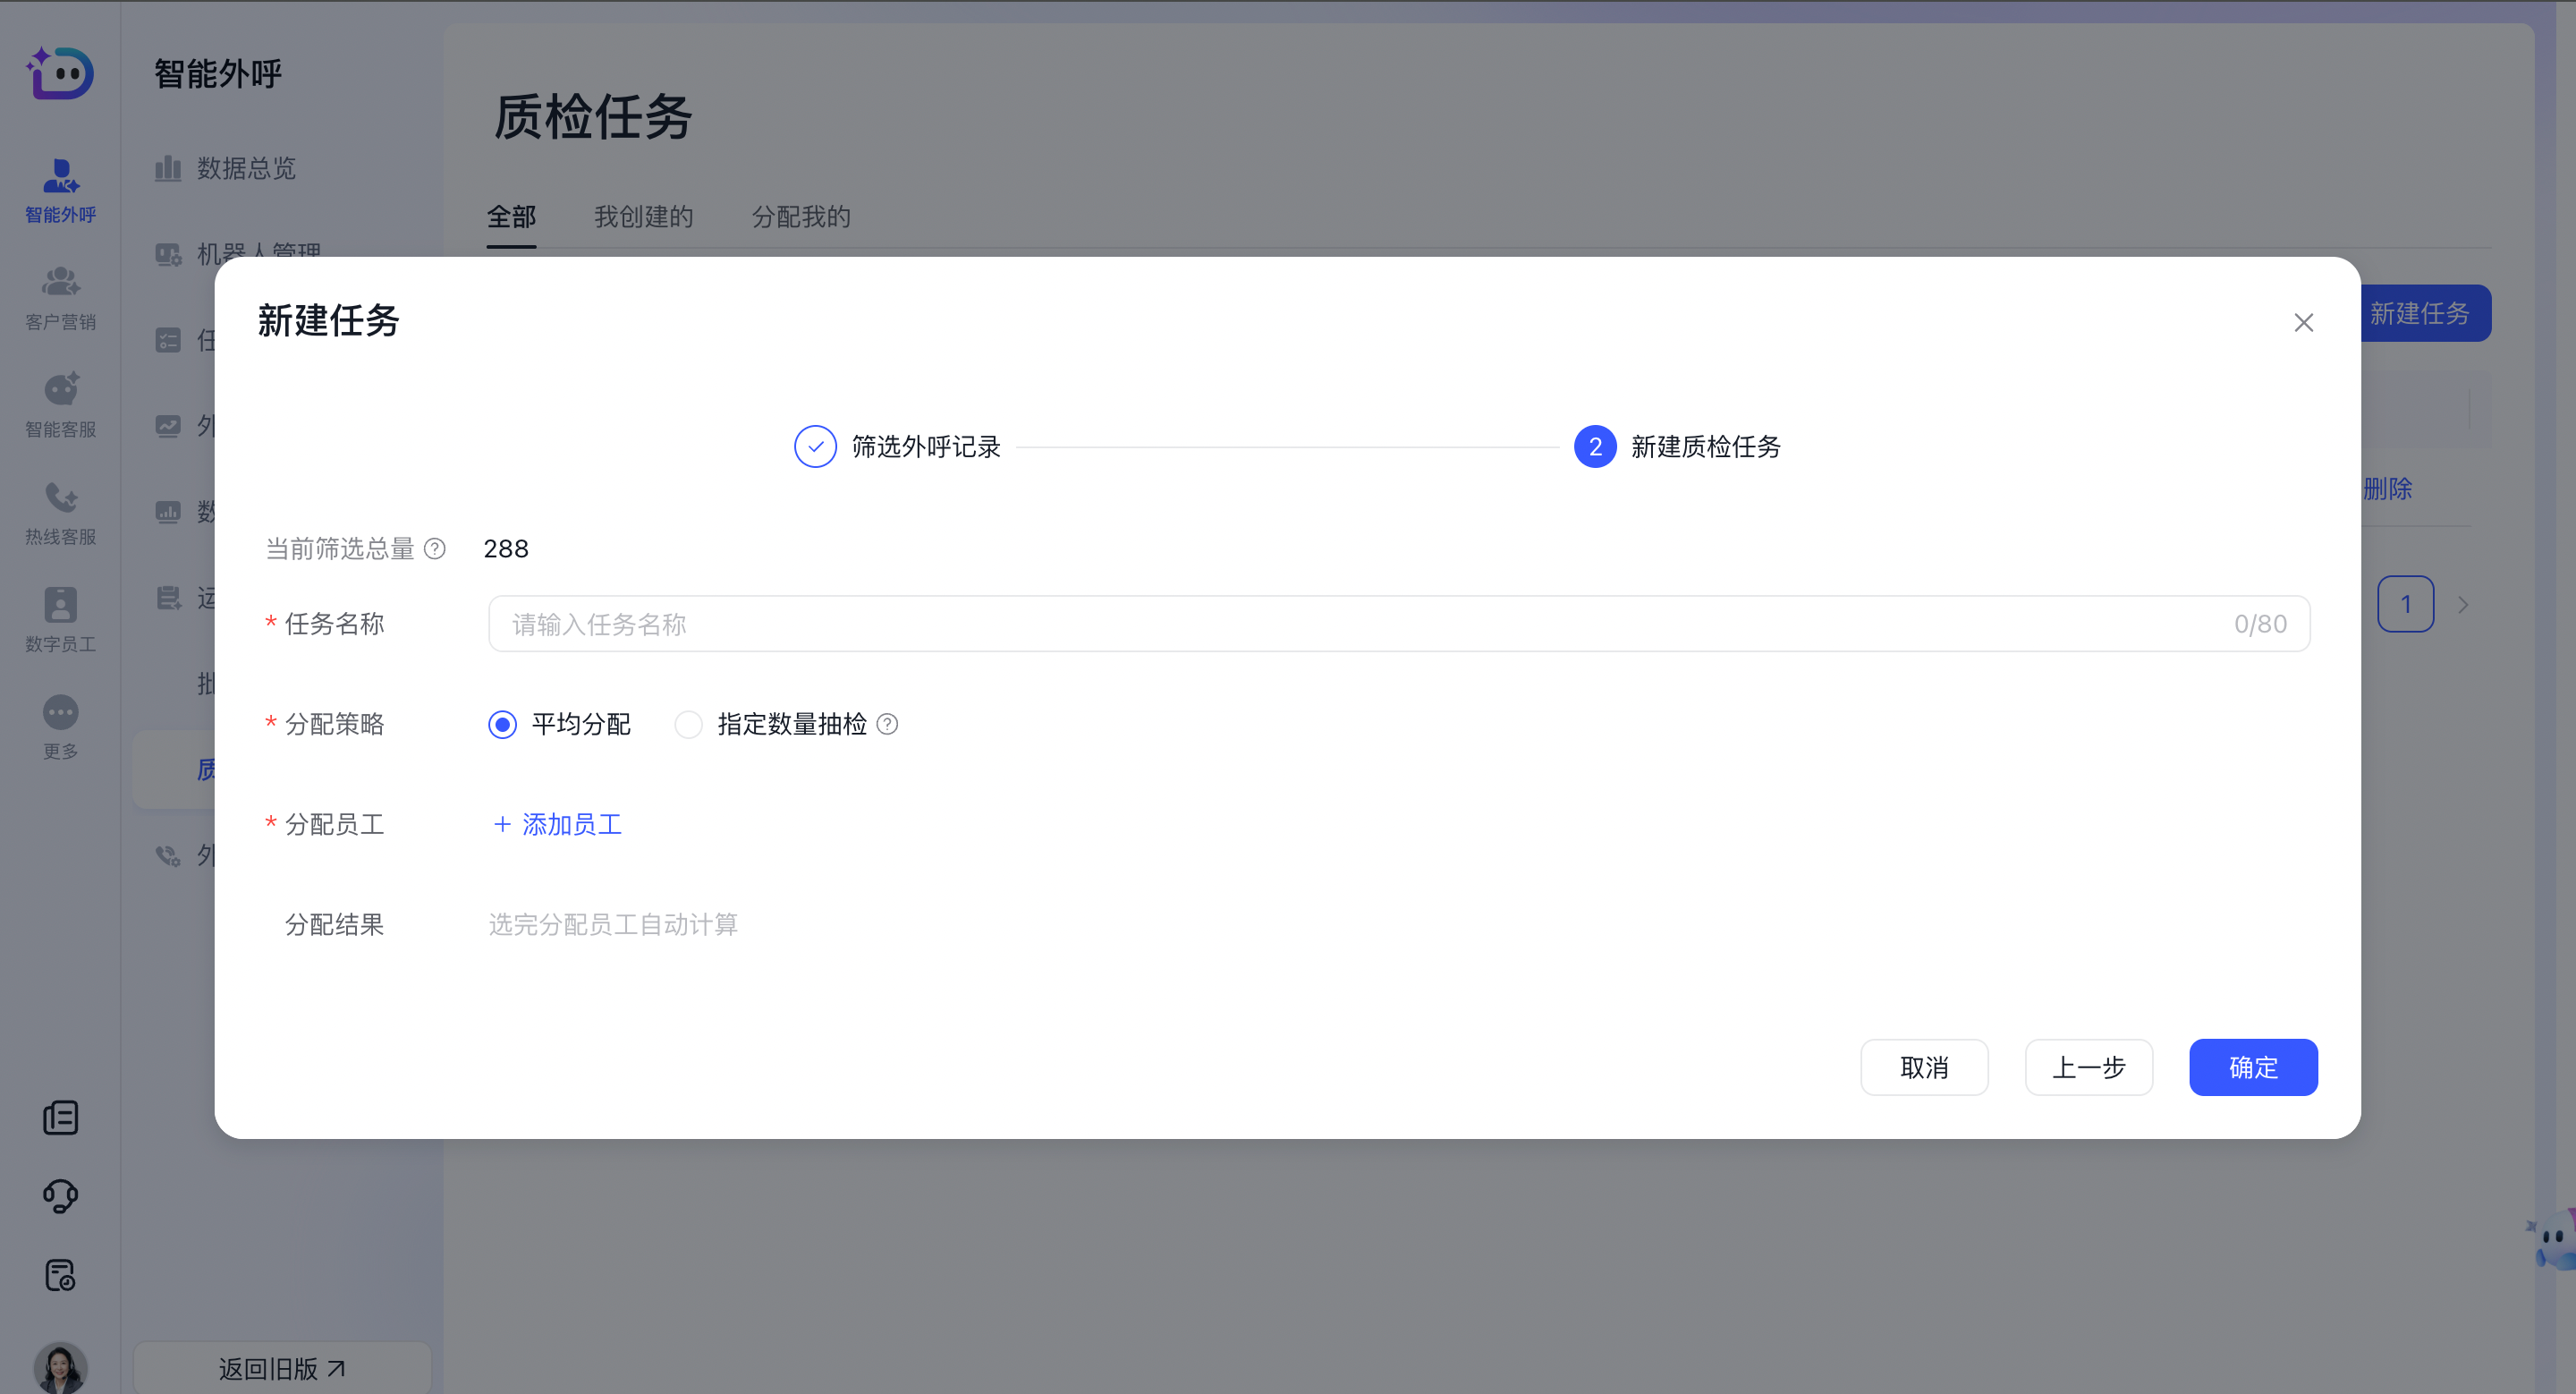This screenshot has width=2576, height=1394.
Task: Switch to 分配我的 tab
Action: tap(801, 217)
